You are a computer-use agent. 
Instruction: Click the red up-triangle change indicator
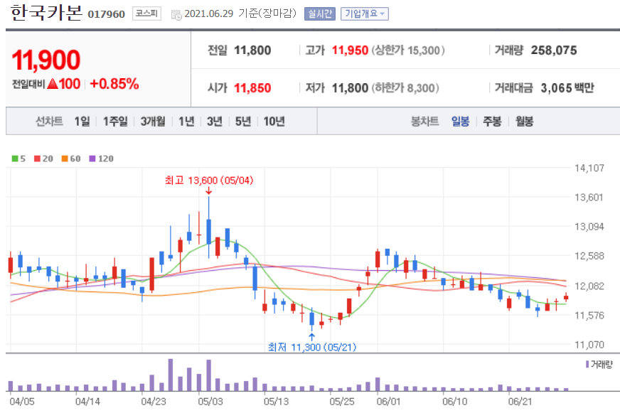click(53, 84)
